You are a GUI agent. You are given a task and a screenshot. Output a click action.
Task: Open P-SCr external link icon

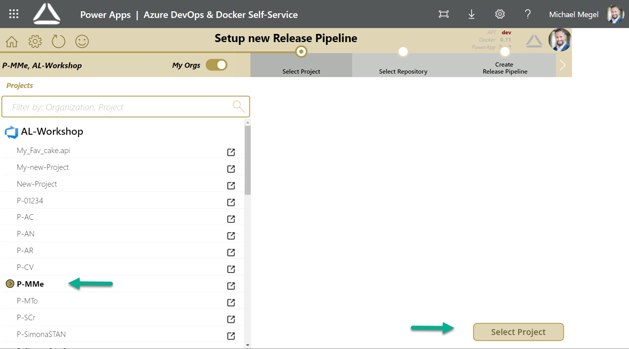tap(231, 319)
